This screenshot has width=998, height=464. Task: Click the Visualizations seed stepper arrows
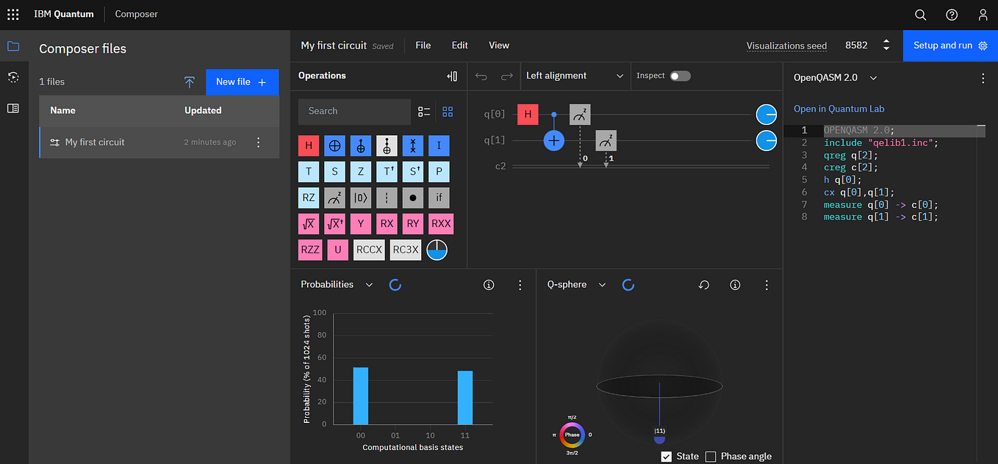(x=886, y=46)
